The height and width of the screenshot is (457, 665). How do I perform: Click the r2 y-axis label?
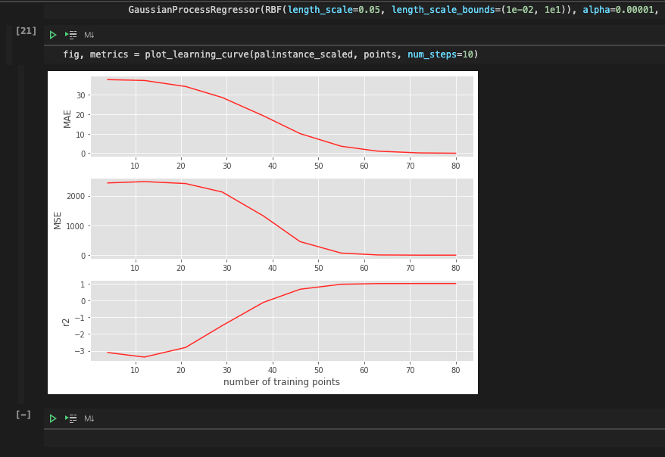pos(66,322)
